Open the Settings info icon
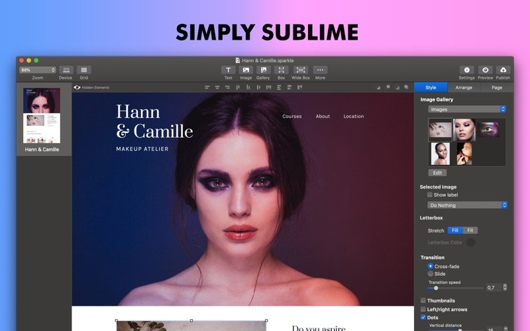 pyautogui.click(x=466, y=70)
